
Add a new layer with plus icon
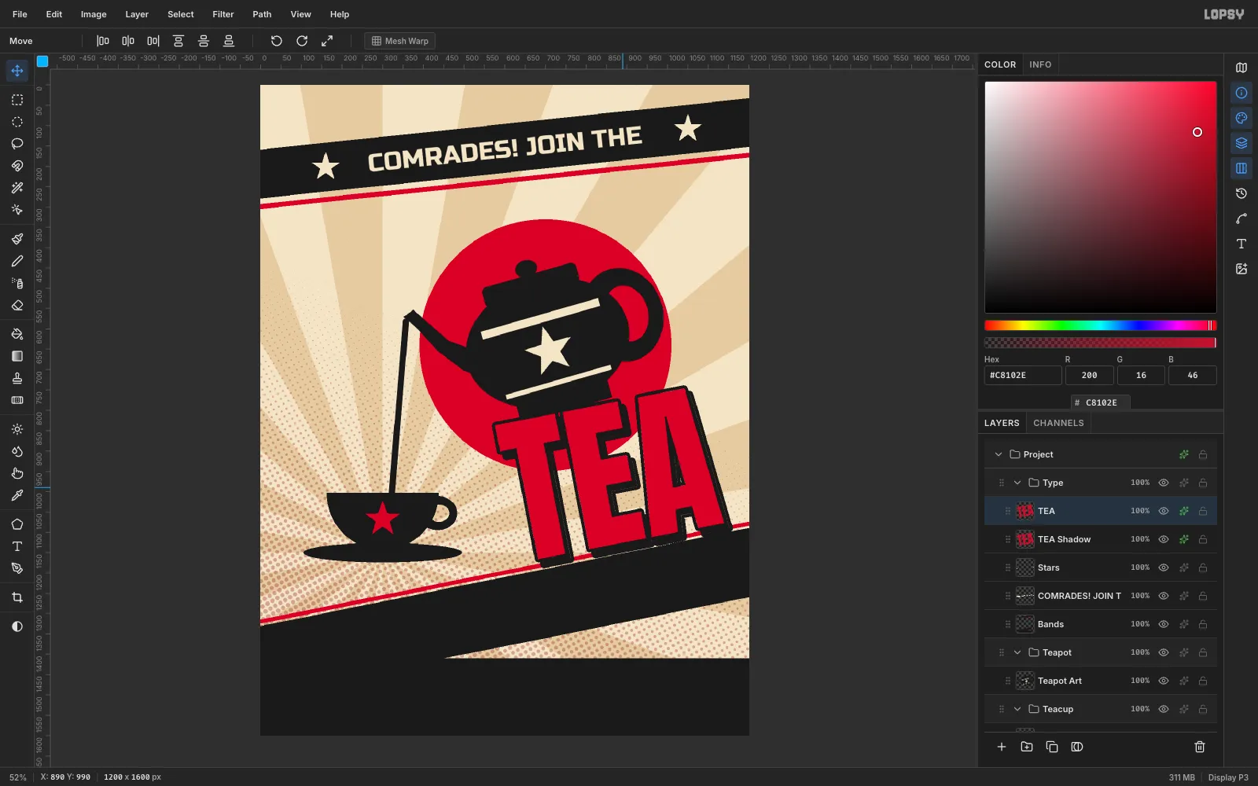(1002, 747)
